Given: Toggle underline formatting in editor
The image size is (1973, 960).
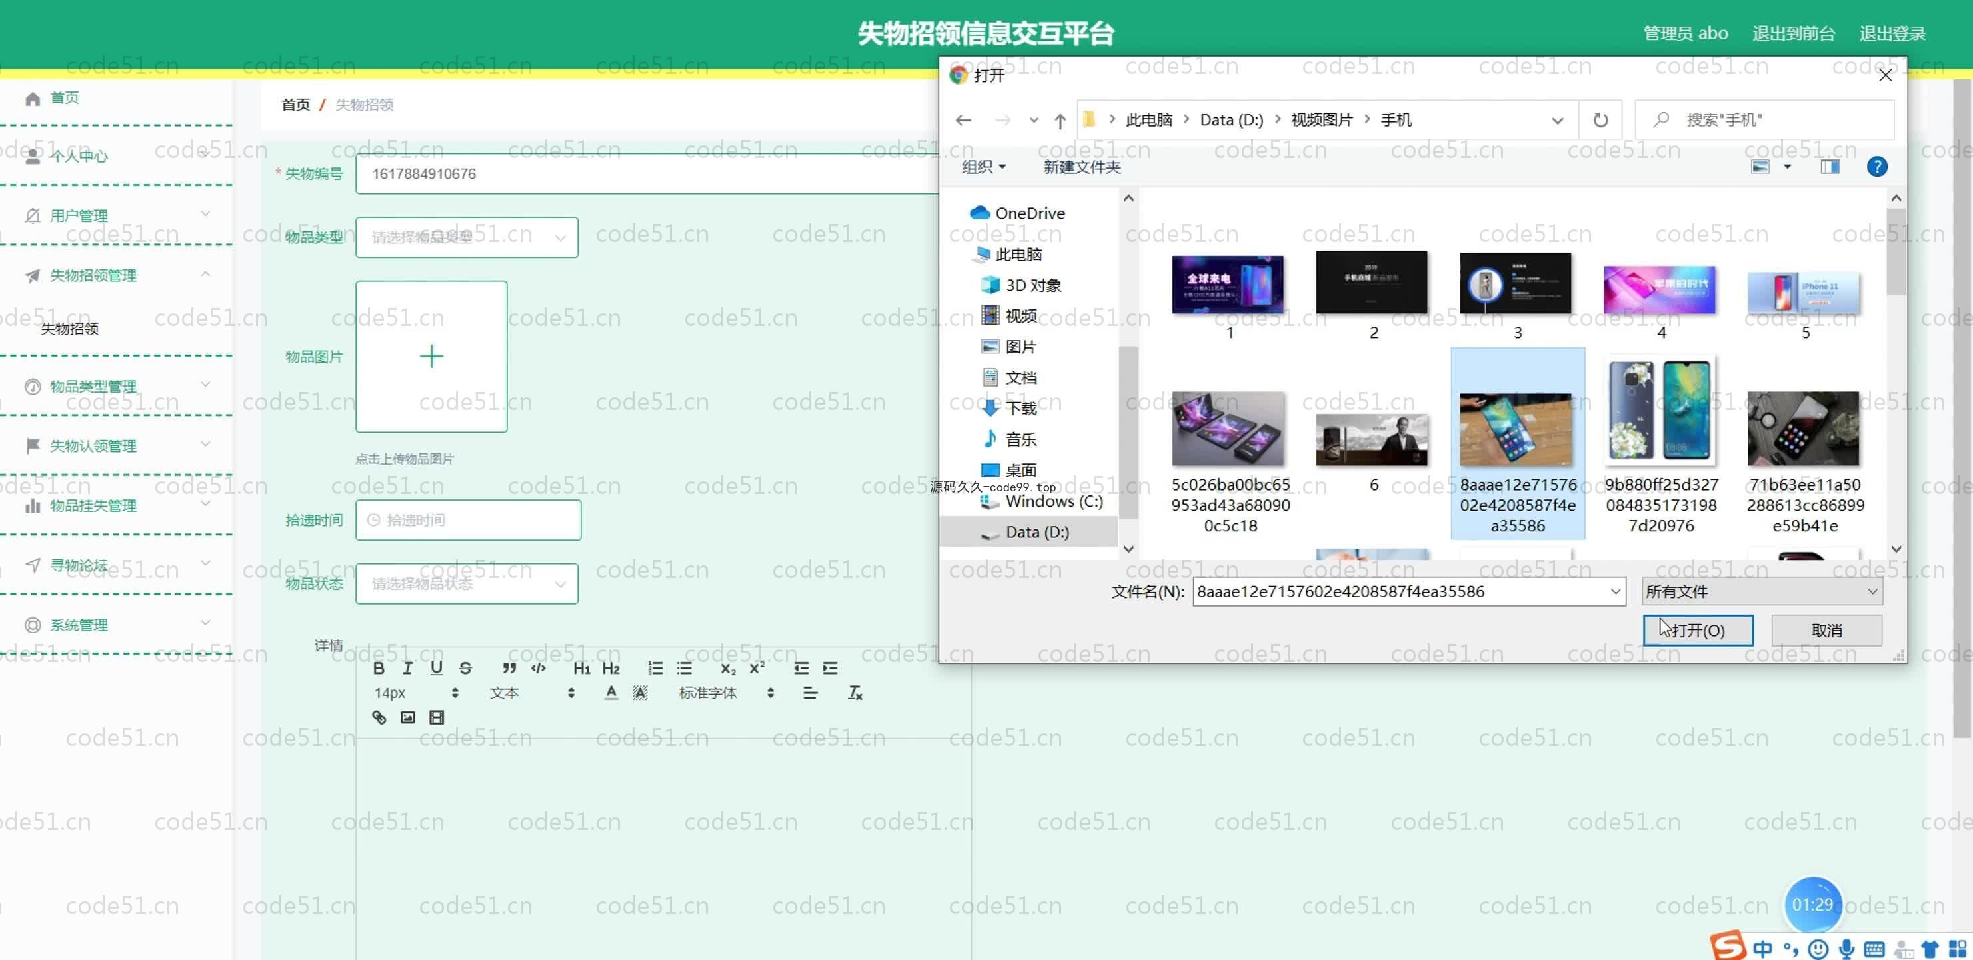Looking at the screenshot, I should (x=436, y=668).
